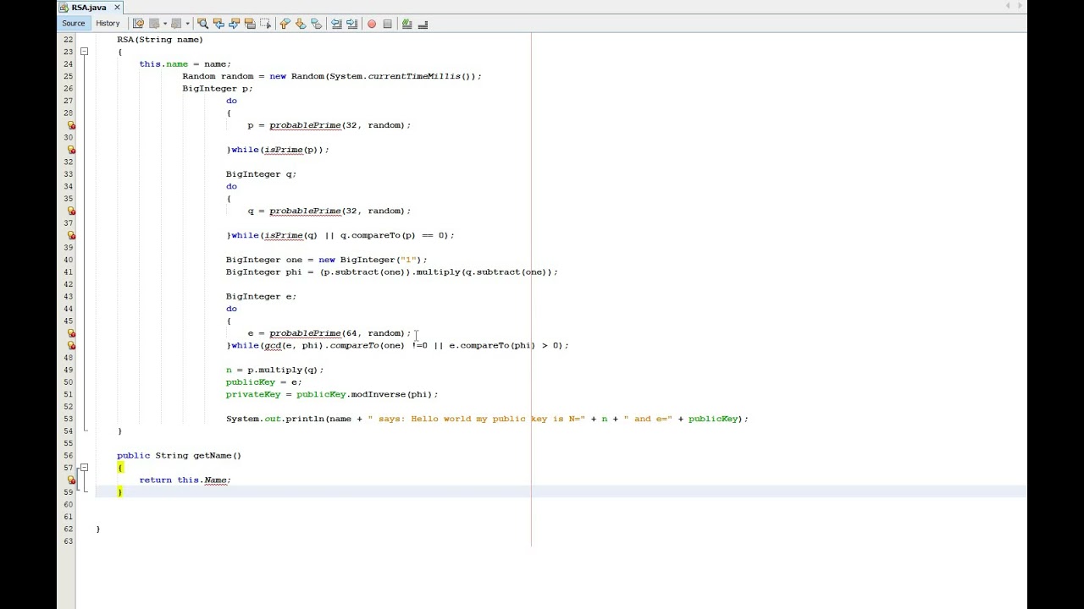Click 'public String getName()' declaration

pos(180,456)
